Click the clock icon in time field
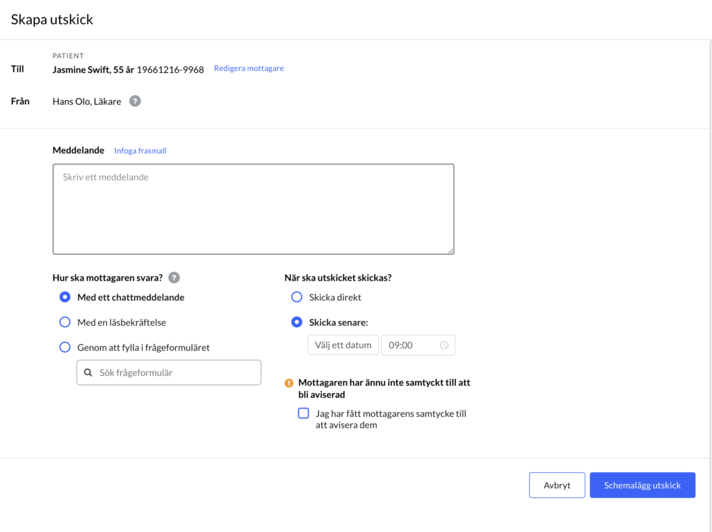712x532 pixels. coord(444,345)
